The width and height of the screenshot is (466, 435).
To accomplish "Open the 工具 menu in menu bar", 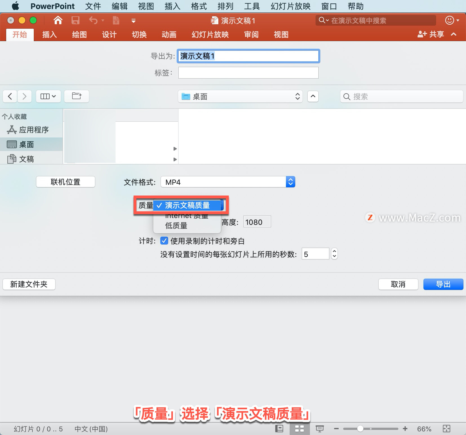I will click(252, 6).
